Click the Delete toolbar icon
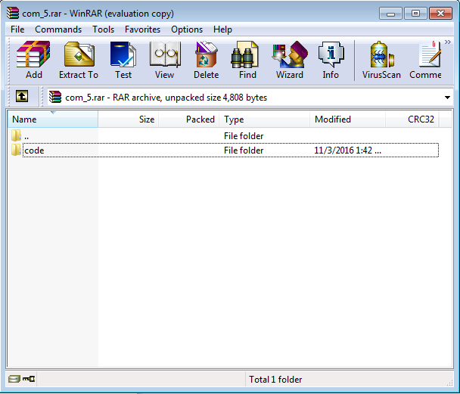 206,60
